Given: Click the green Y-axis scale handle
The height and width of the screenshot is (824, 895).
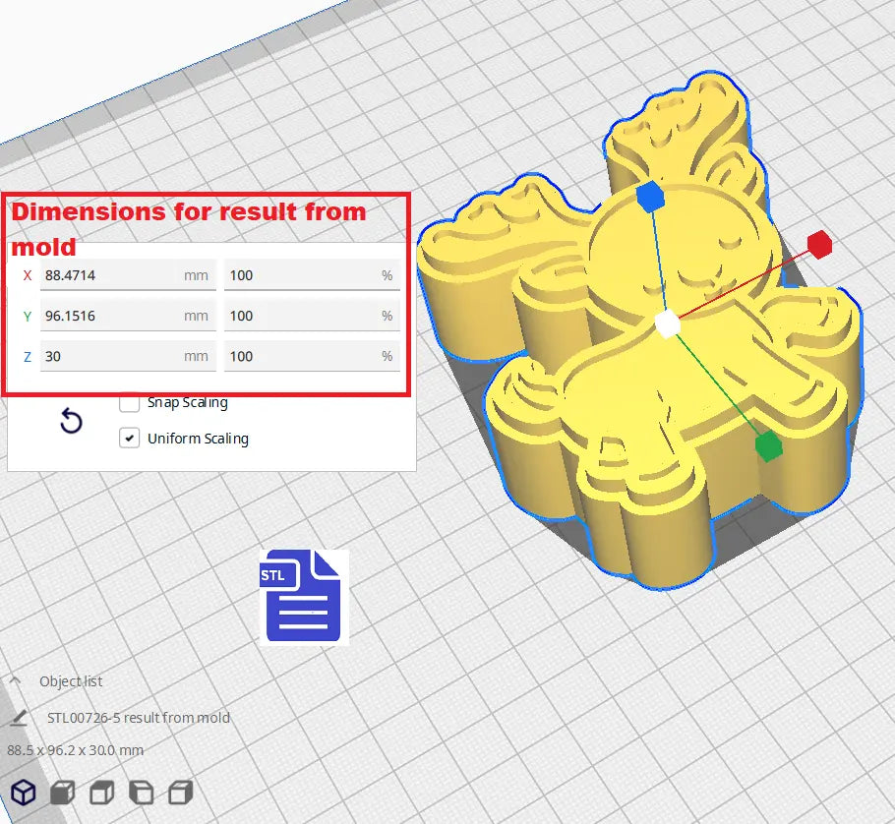Looking at the screenshot, I should (x=768, y=446).
